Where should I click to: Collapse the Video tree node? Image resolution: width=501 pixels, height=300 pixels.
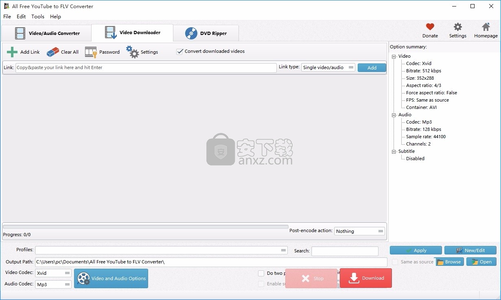pos(394,57)
